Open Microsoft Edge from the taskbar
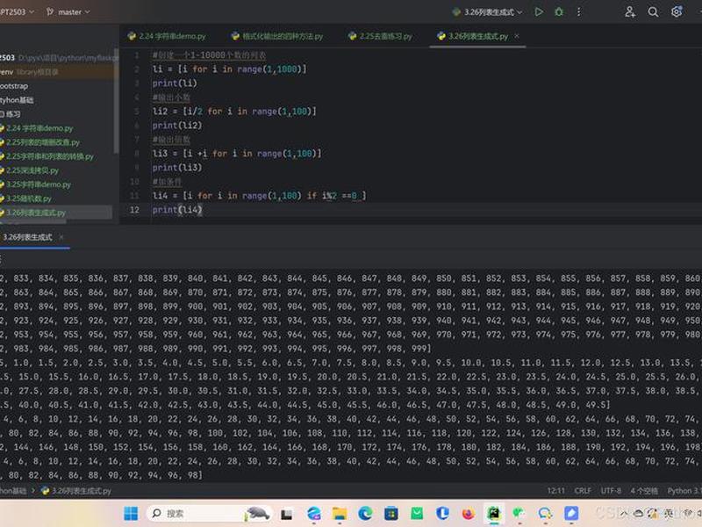The width and height of the screenshot is (702, 527). (x=365, y=514)
